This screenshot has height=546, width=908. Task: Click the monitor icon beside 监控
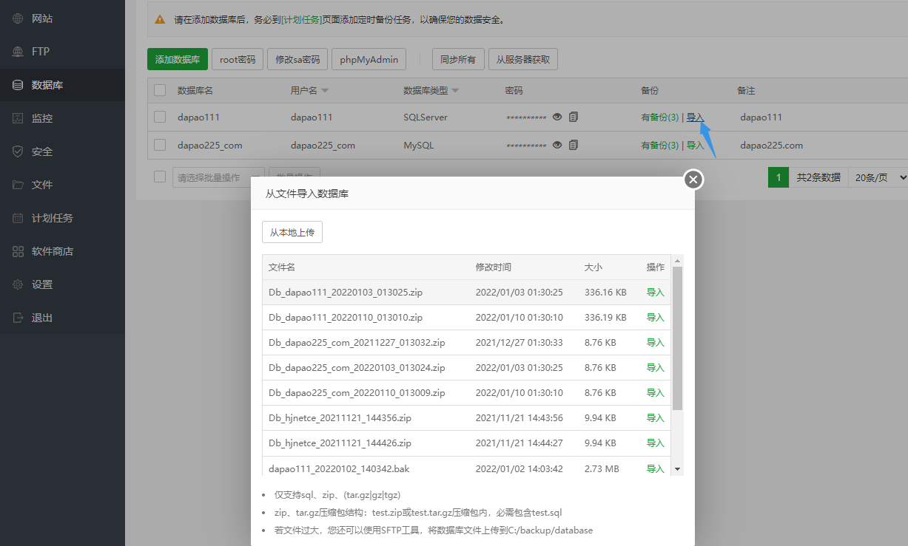coord(19,118)
